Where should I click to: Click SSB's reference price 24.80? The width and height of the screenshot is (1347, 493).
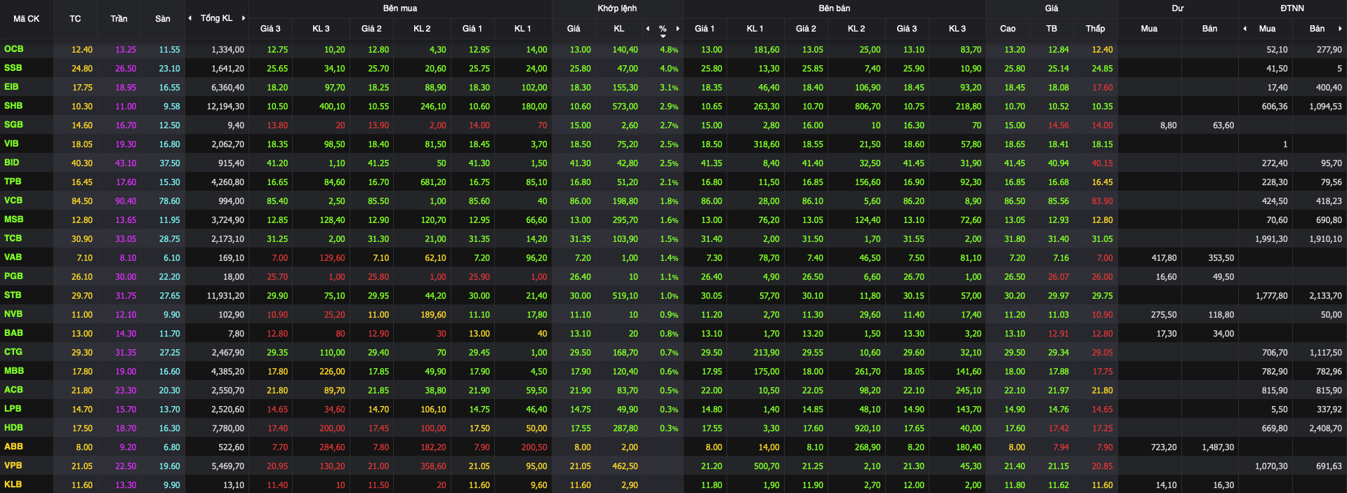pos(82,69)
